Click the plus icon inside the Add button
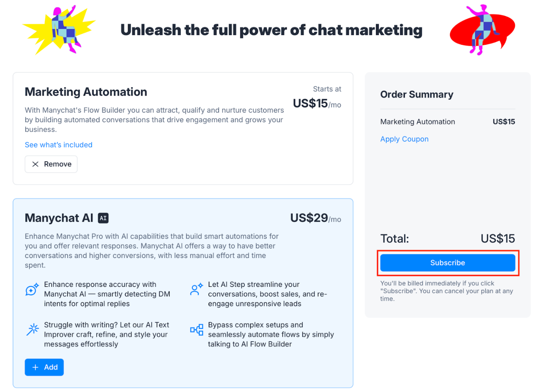 click(x=35, y=367)
